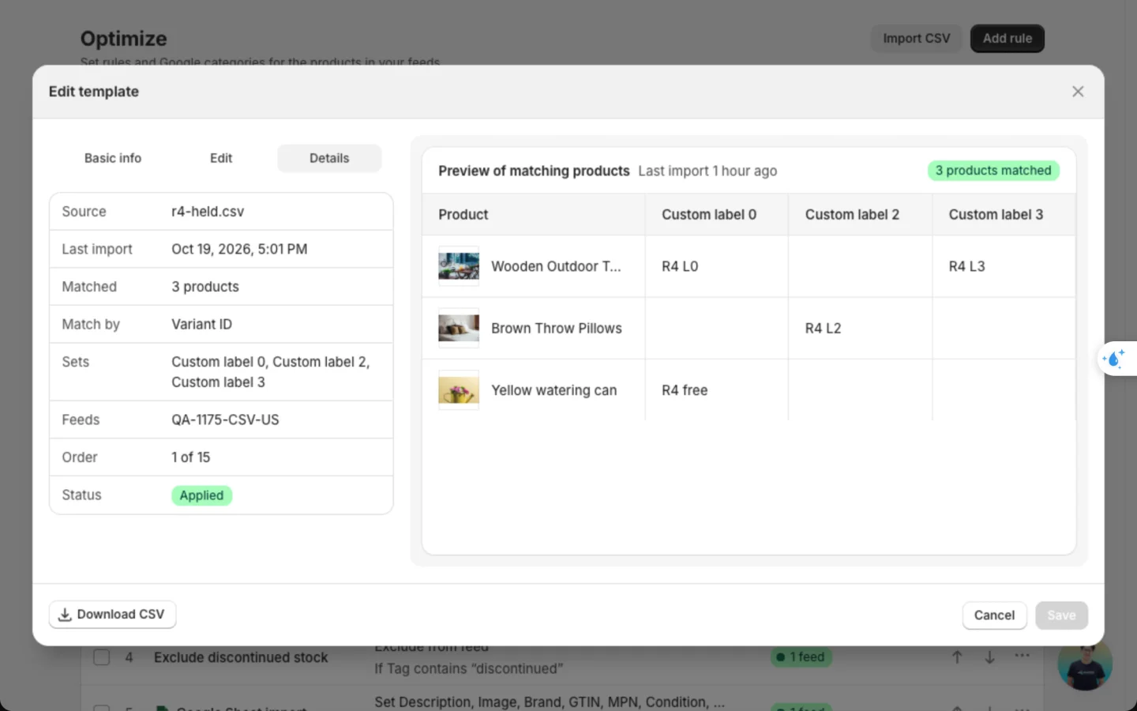Image resolution: width=1137 pixels, height=711 pixels.
Task: Click the Last import 1 hour ago text
Action: tap(707, 171)
